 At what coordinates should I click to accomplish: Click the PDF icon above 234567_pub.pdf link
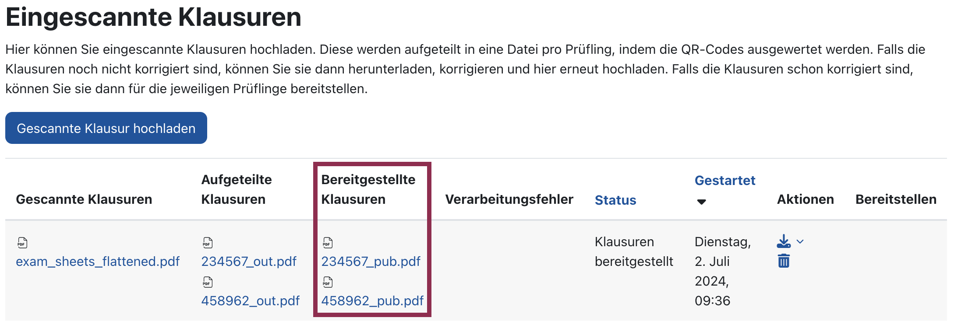pyautogui.click(x=328, y=242)
